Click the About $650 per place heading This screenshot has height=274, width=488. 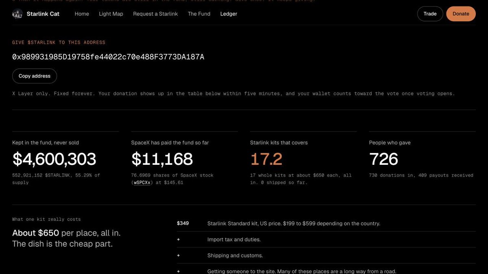(66, 238)
